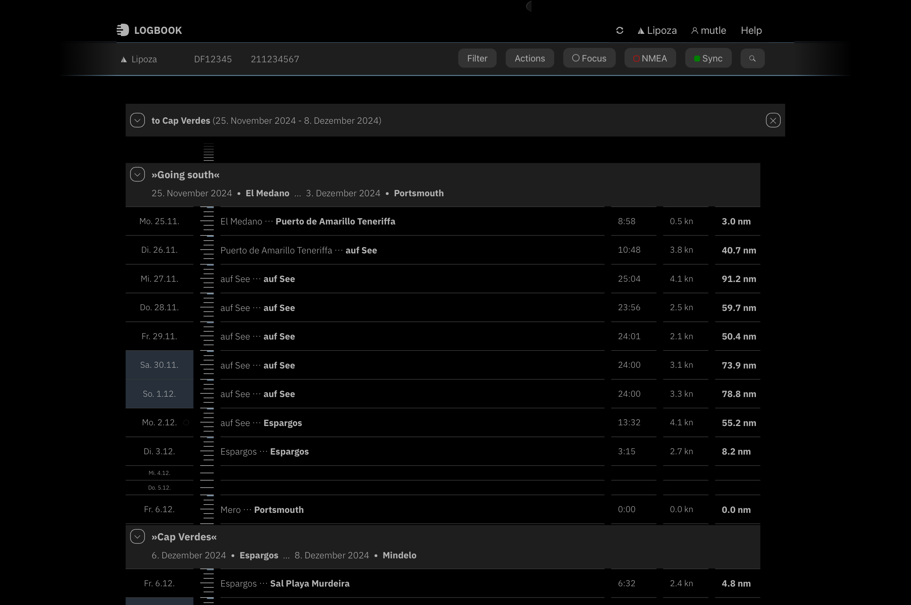The height and width of the screenshot is (605, 911).
Task: Open the Filter options
Action: click(477, 59)
